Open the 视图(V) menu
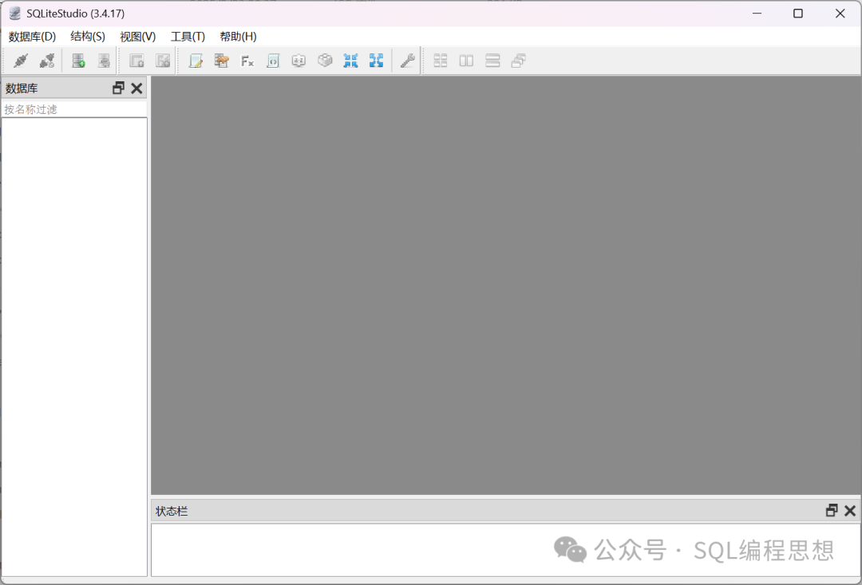 [137, 37]
